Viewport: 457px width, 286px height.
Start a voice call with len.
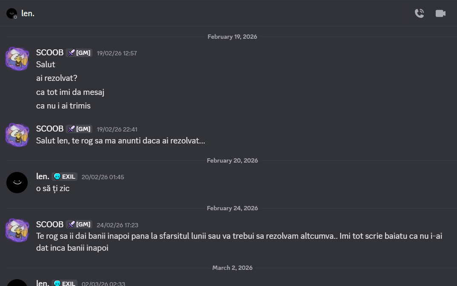[x=419, y=13]
